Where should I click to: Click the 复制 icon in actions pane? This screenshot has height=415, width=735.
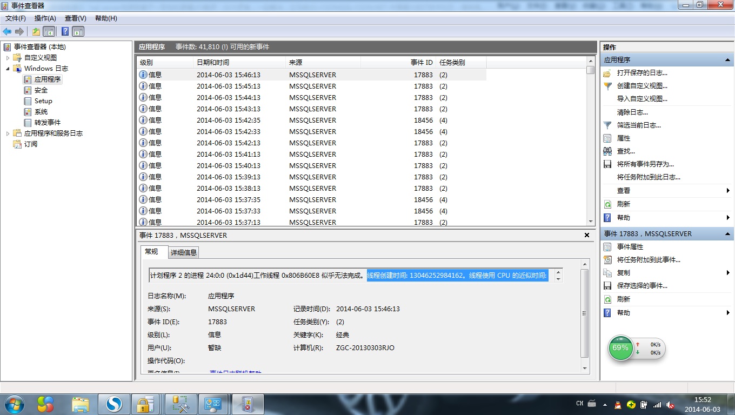[607, 273]
